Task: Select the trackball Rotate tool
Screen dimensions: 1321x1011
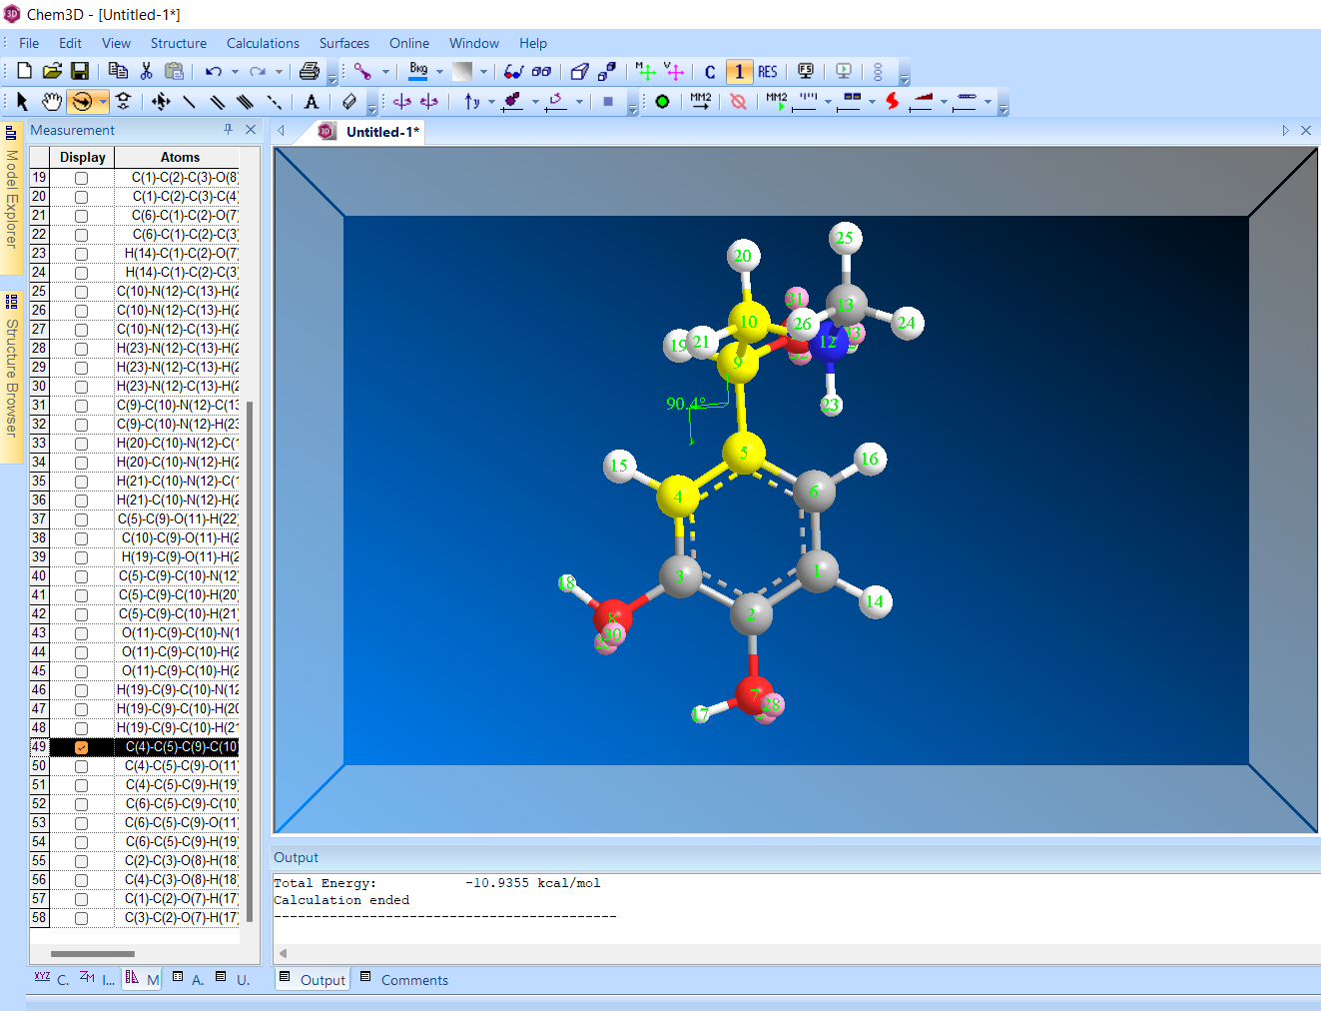Action: [x=81, y=101]
